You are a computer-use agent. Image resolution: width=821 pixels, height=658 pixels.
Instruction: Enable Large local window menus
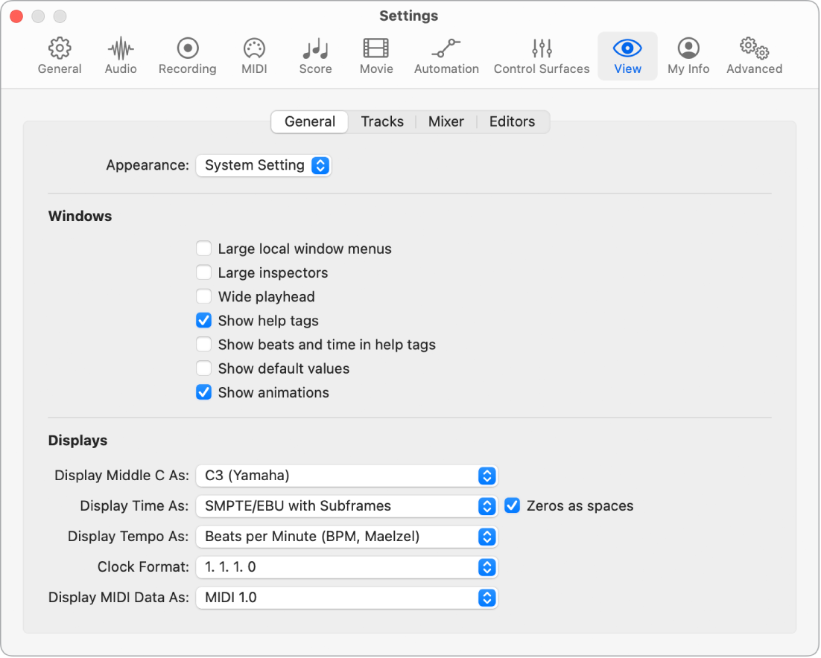click(203, 249)
